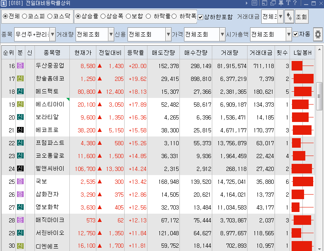
Task: Click the black 신 badge for 엘앤씨바이오
Action: click(20, 168)
